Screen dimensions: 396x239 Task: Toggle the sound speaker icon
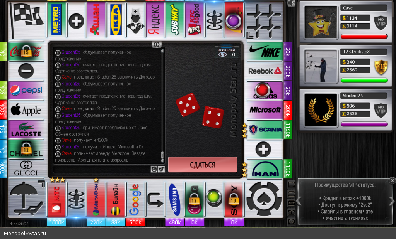291,3
